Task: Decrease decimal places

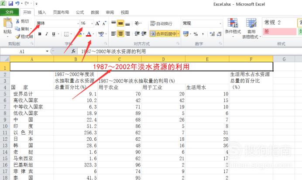Action: (x=219, y=34)
